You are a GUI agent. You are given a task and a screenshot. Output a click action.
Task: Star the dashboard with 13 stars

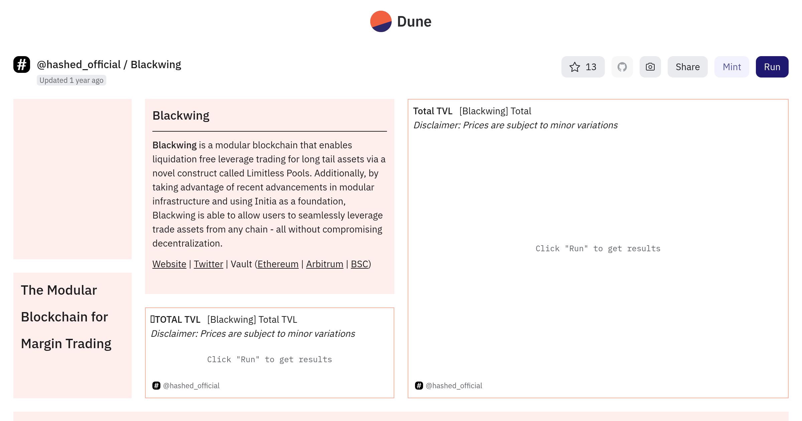[x=583, y=67]
